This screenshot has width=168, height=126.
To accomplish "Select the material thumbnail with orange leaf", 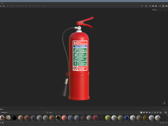I will (2, 118).
